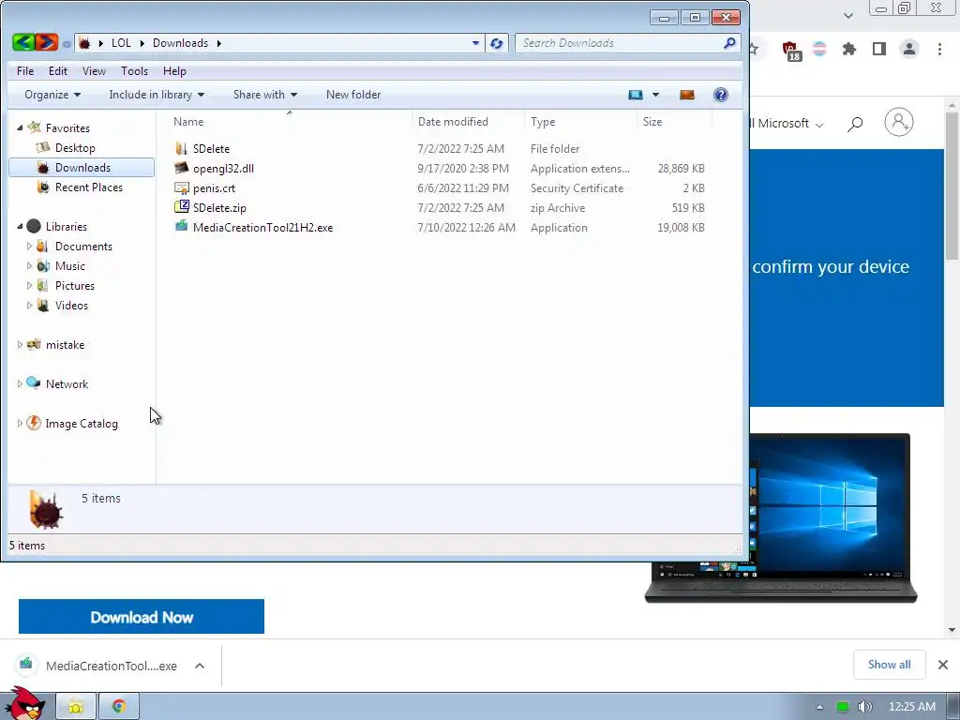Click the Chrome profile avatar icon
This screenshot has height=720, width=960.
click(909, 49)
